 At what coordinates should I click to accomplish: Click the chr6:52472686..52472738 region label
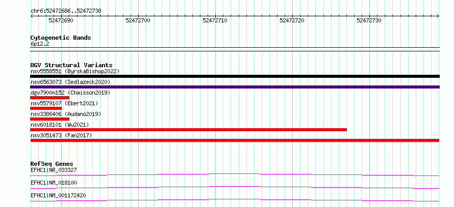(66, 11)
